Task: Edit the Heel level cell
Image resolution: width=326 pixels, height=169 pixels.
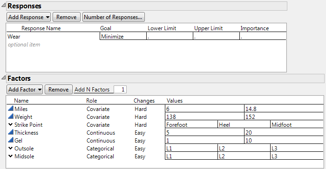Action: click(x=244, y=124)
